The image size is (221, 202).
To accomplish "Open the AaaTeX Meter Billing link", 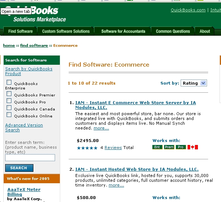I will point(24,192).
